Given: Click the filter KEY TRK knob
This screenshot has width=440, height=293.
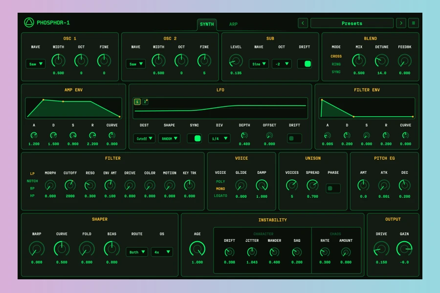Looking at the screenshot, I should pyautogui.click(x=189, y=186).
